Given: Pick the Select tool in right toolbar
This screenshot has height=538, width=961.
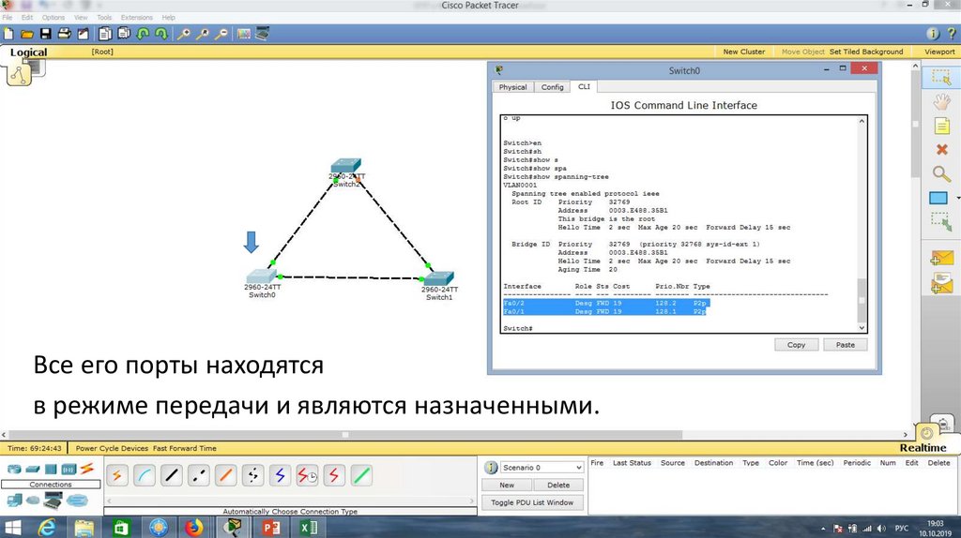Looking at the screenshot, I should tap(941, 77).
